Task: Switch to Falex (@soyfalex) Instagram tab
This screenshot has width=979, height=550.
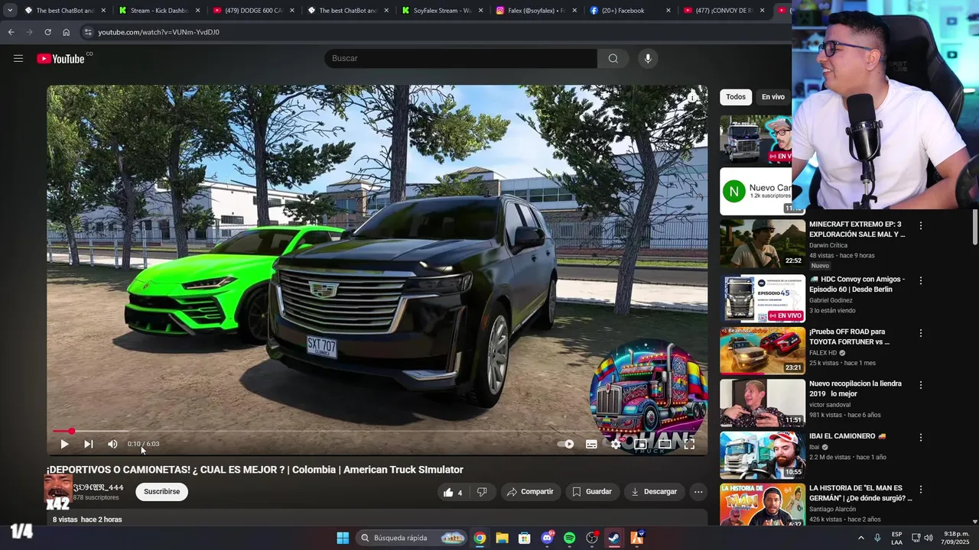Action: [536, 11]
